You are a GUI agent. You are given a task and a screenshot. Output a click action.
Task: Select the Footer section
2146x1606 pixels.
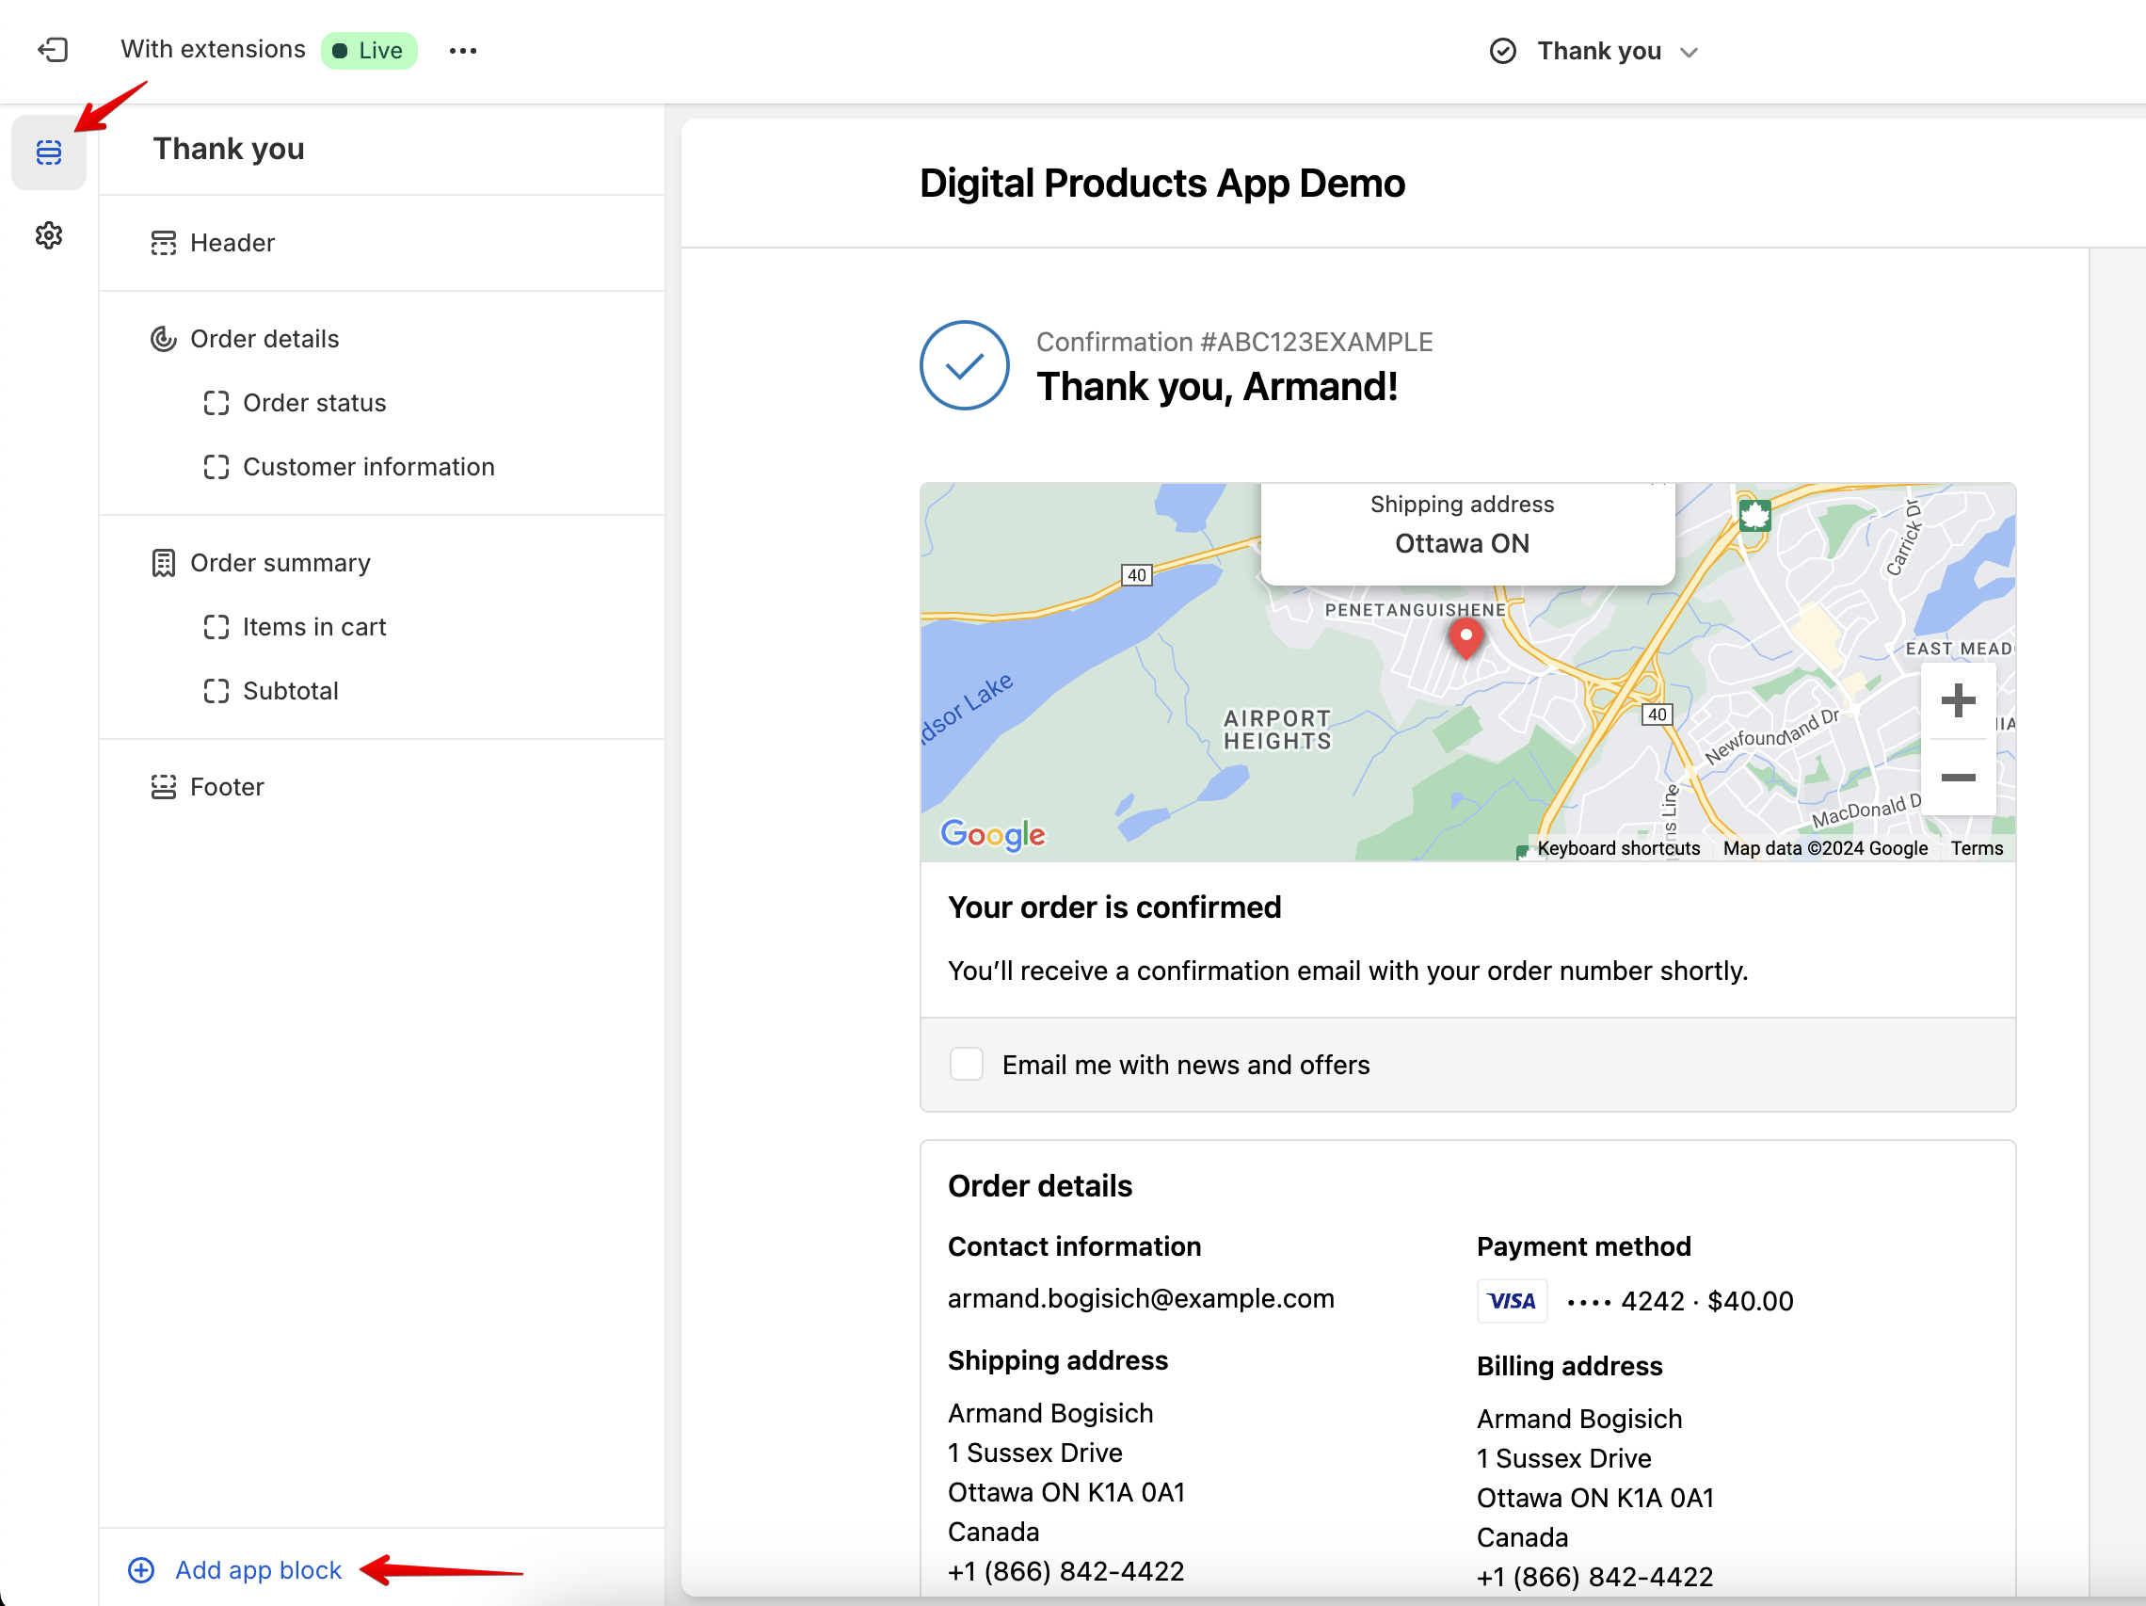pos(226,786)
